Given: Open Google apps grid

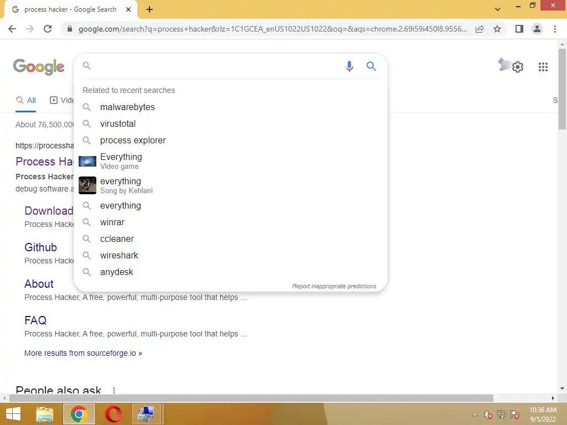Looking at the screenshot, I should 543,67.
